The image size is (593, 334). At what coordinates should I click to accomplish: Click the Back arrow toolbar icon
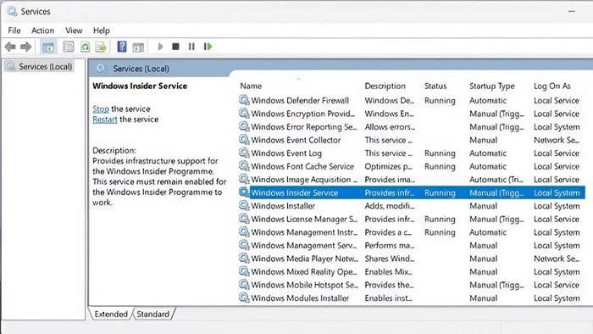coord(10,47)
